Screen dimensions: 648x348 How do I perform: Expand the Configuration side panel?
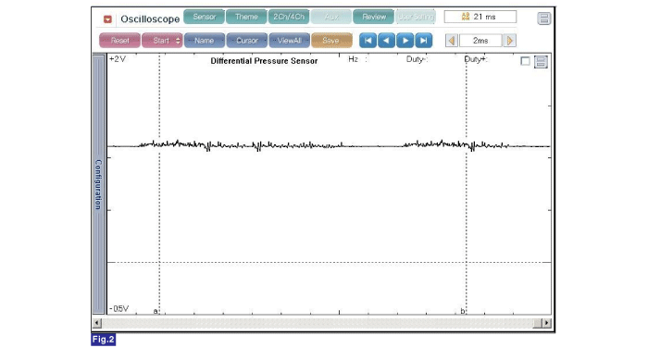click(x=98, y=184)
